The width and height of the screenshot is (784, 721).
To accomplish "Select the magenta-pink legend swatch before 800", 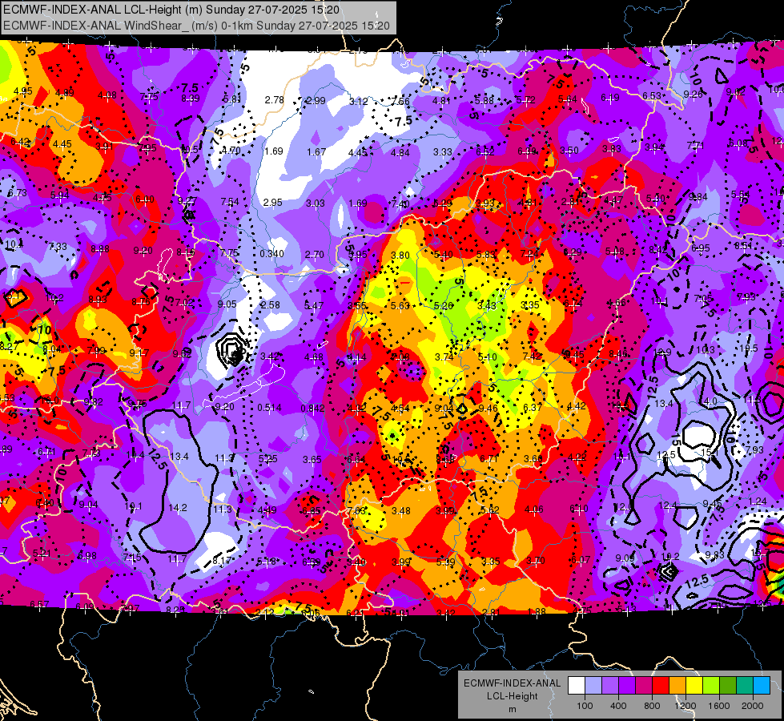I will tap(644, 686).
